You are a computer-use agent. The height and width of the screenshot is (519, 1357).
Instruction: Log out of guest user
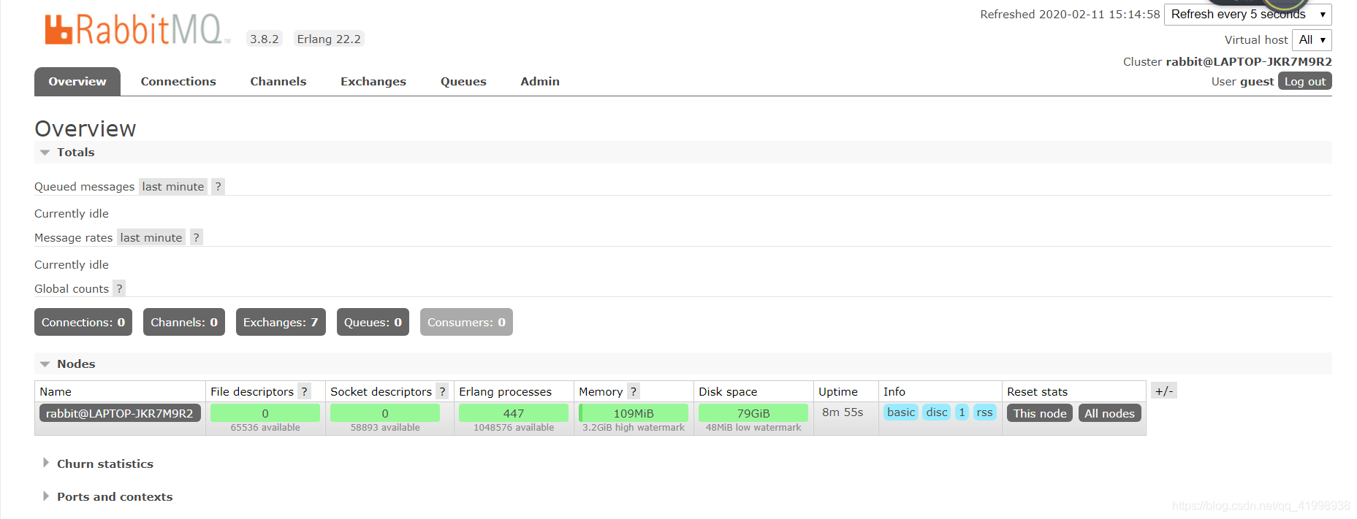1305,81
